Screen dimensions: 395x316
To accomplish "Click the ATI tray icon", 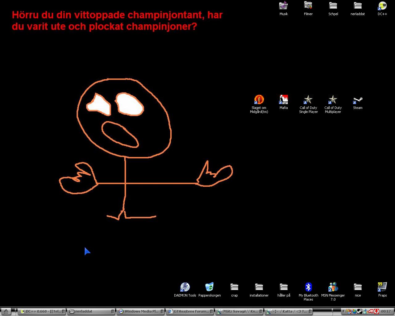I will 371,311.
